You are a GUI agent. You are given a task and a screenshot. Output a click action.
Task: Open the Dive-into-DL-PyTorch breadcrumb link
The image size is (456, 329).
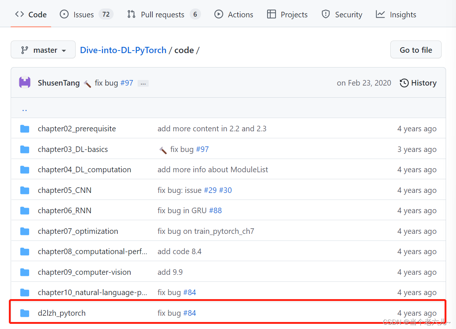[123, 50]
